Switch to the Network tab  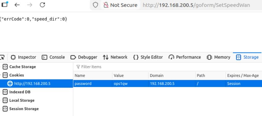(x=115, y=57)
